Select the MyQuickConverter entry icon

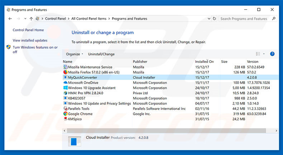[65, 77]
